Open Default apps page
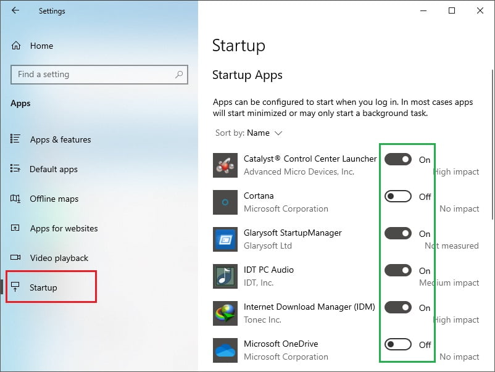Image resolution: width=495 pixels, height=372 pixels. (54, 169)
